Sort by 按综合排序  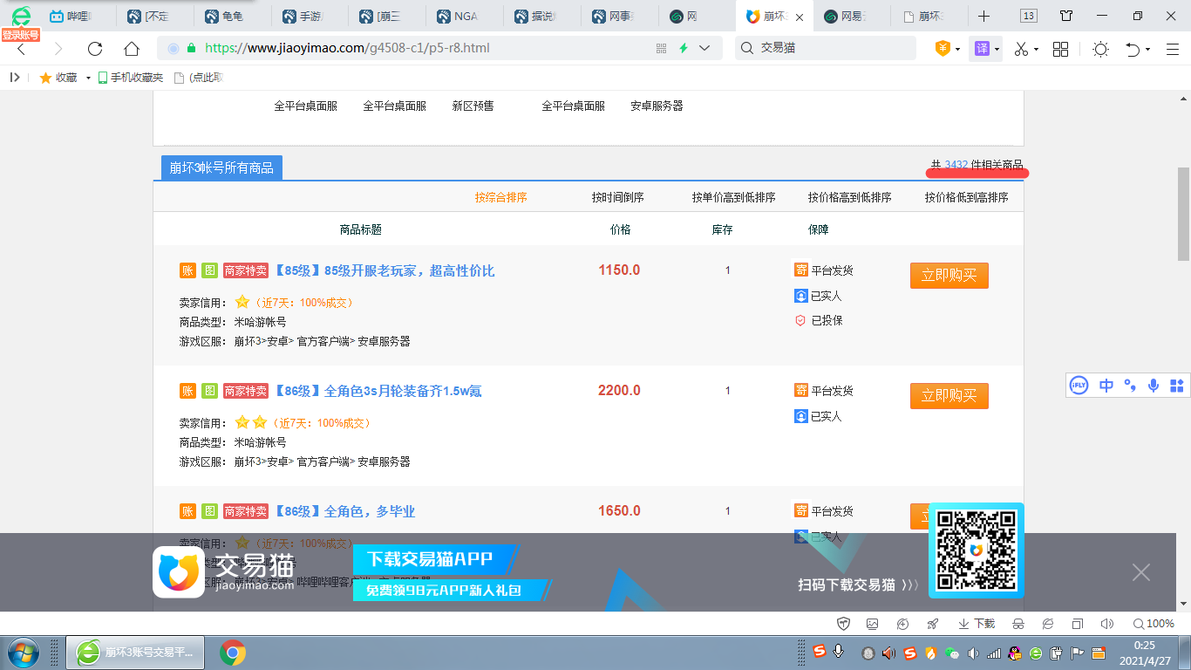(501, 198)
